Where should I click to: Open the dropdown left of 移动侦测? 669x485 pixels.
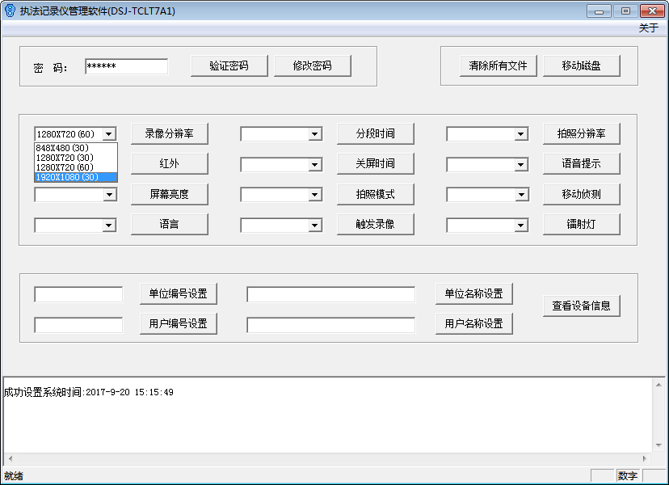click(x=521, y=195)
